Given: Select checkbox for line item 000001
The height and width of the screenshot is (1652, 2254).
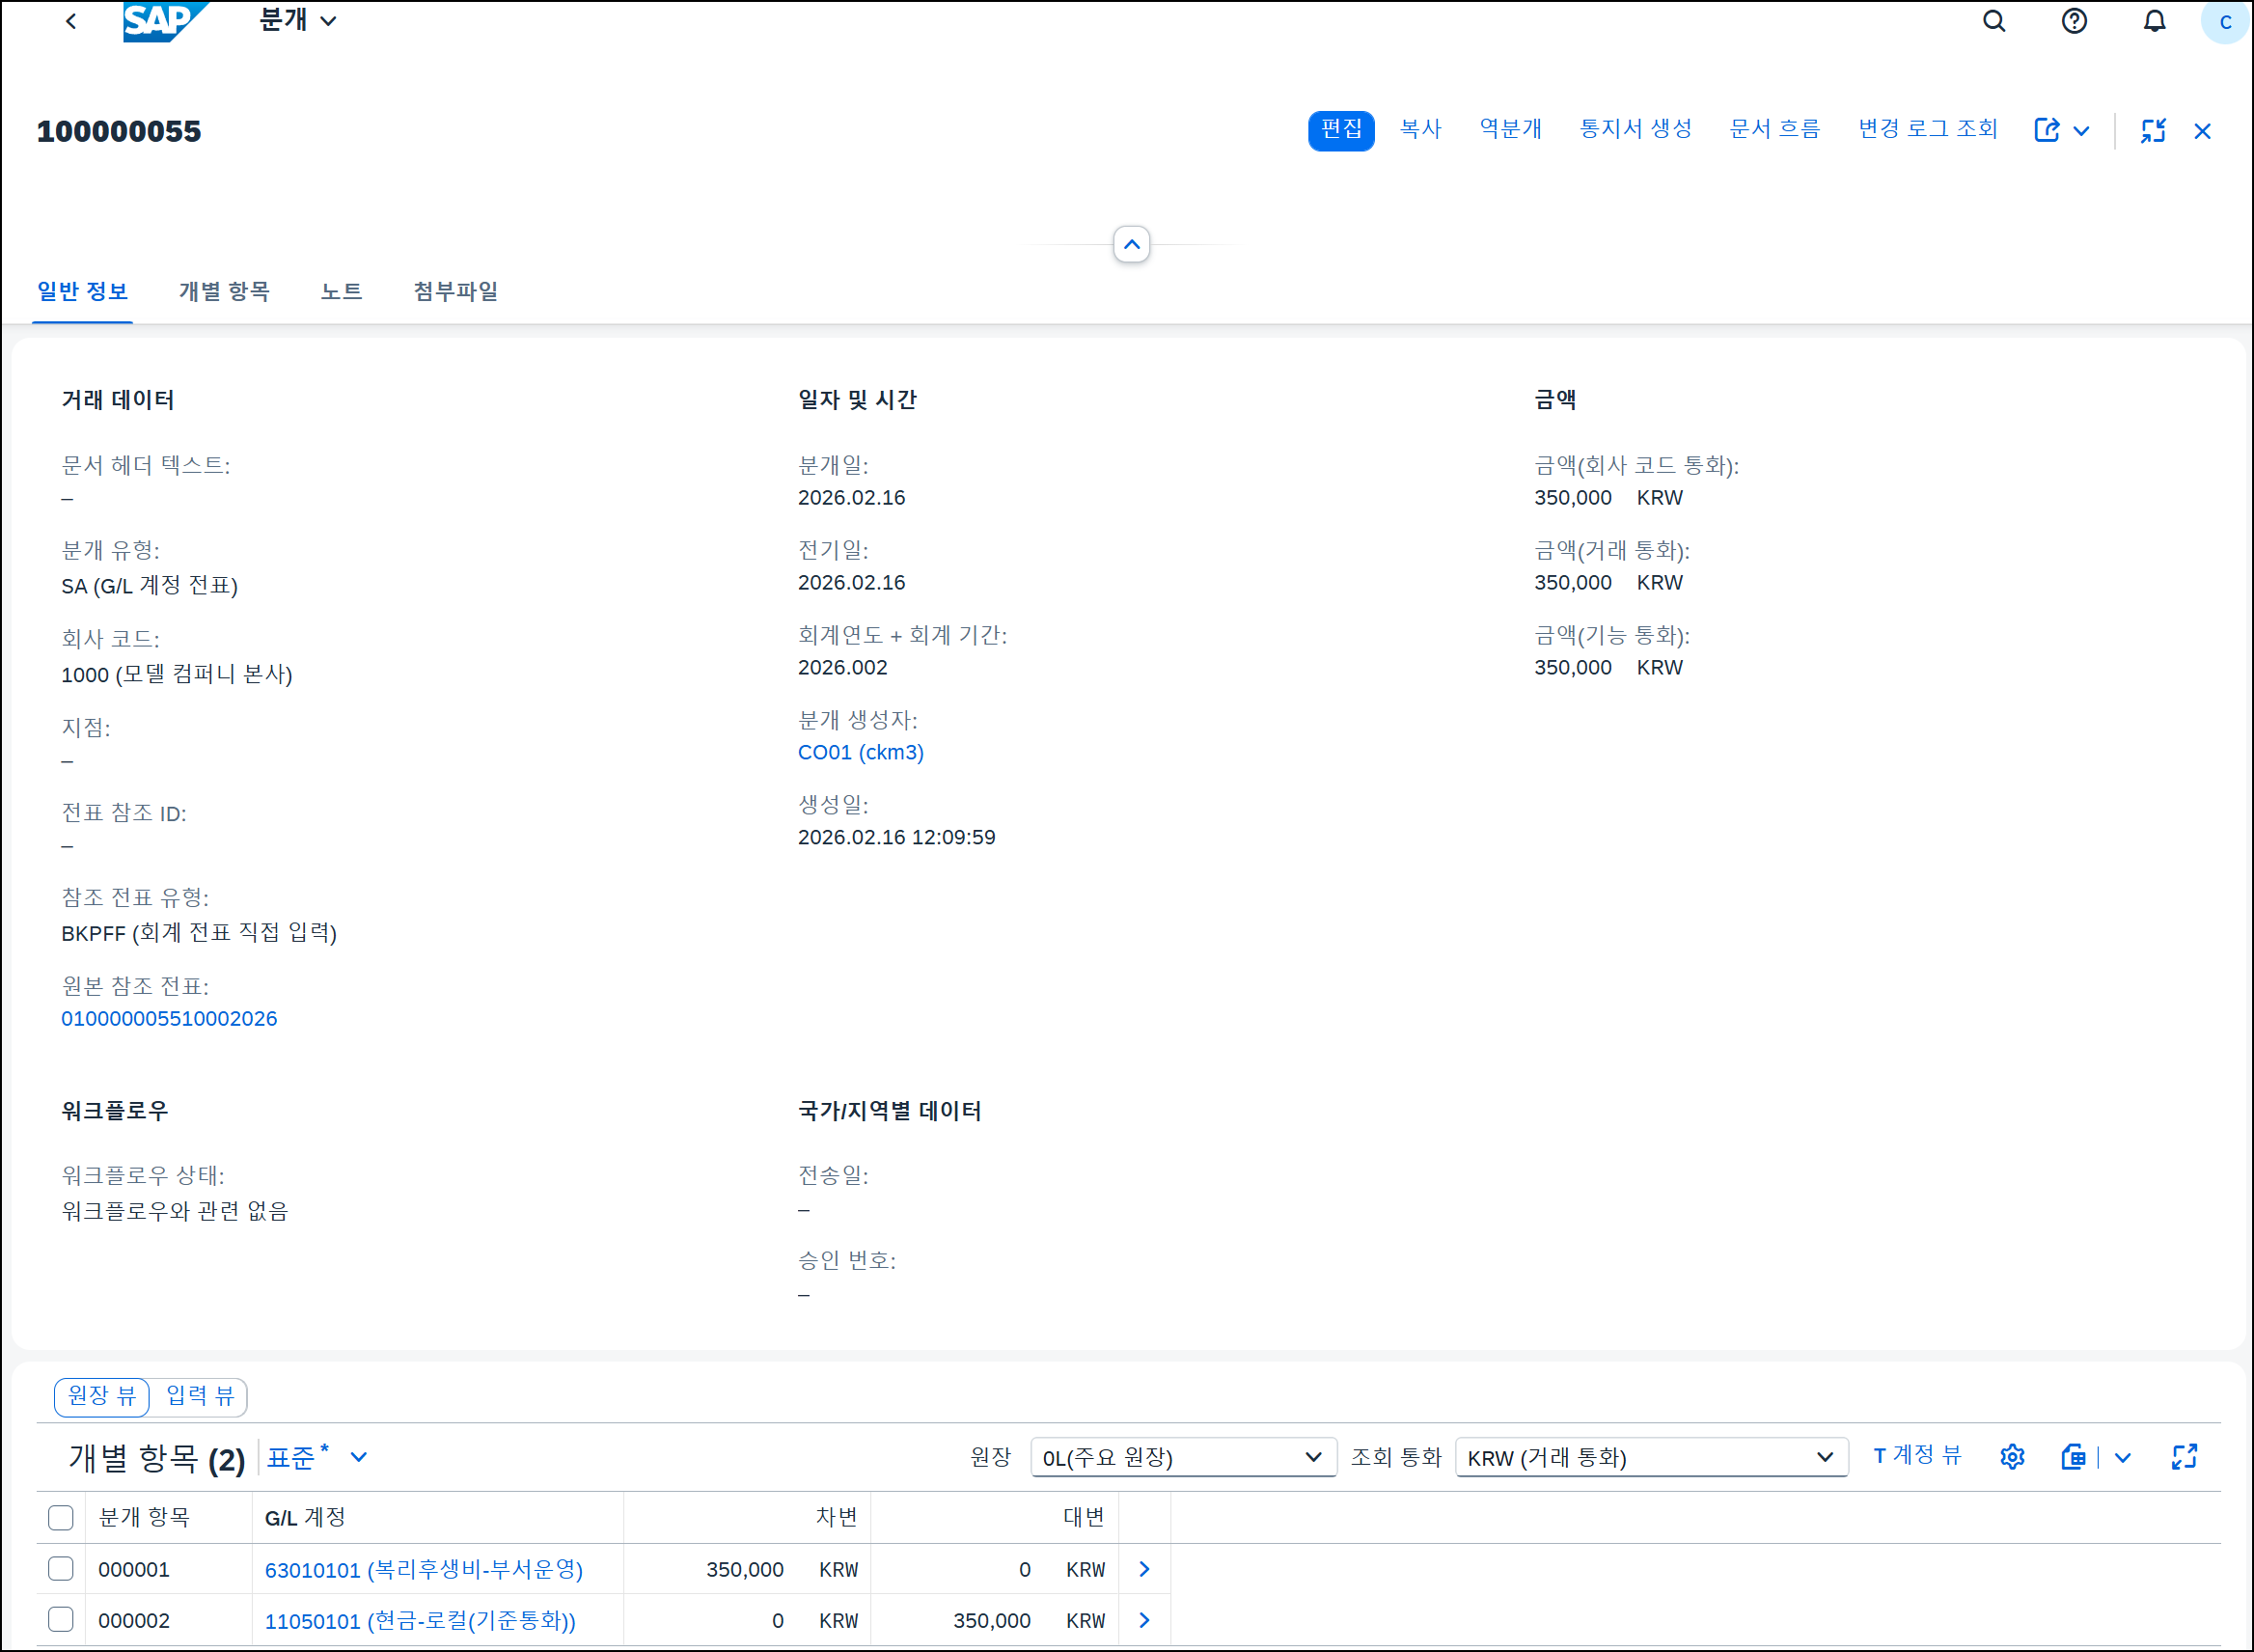Looking at the screenshot, I should click(61, 1568).
